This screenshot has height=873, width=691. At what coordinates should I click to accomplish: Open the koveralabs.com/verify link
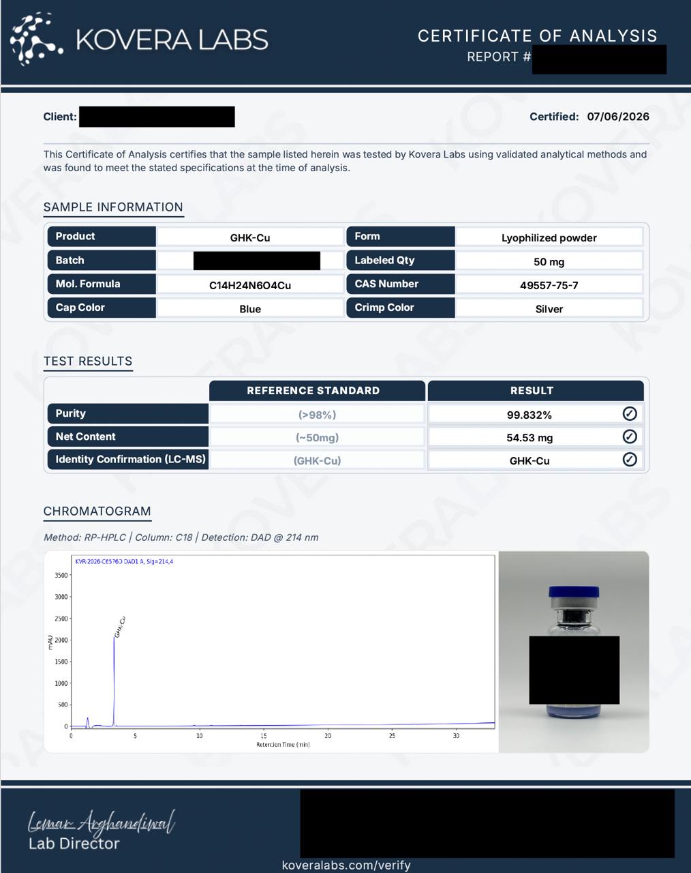point(346,865)
